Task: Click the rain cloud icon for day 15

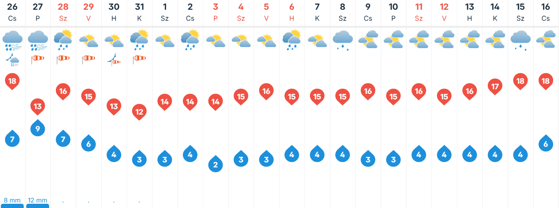Action: click(x=520, y=40)
